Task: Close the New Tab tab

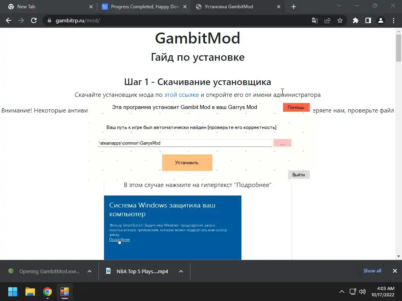Action: (91, 7)
